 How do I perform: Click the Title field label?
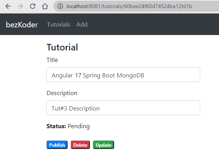point(52,60)
